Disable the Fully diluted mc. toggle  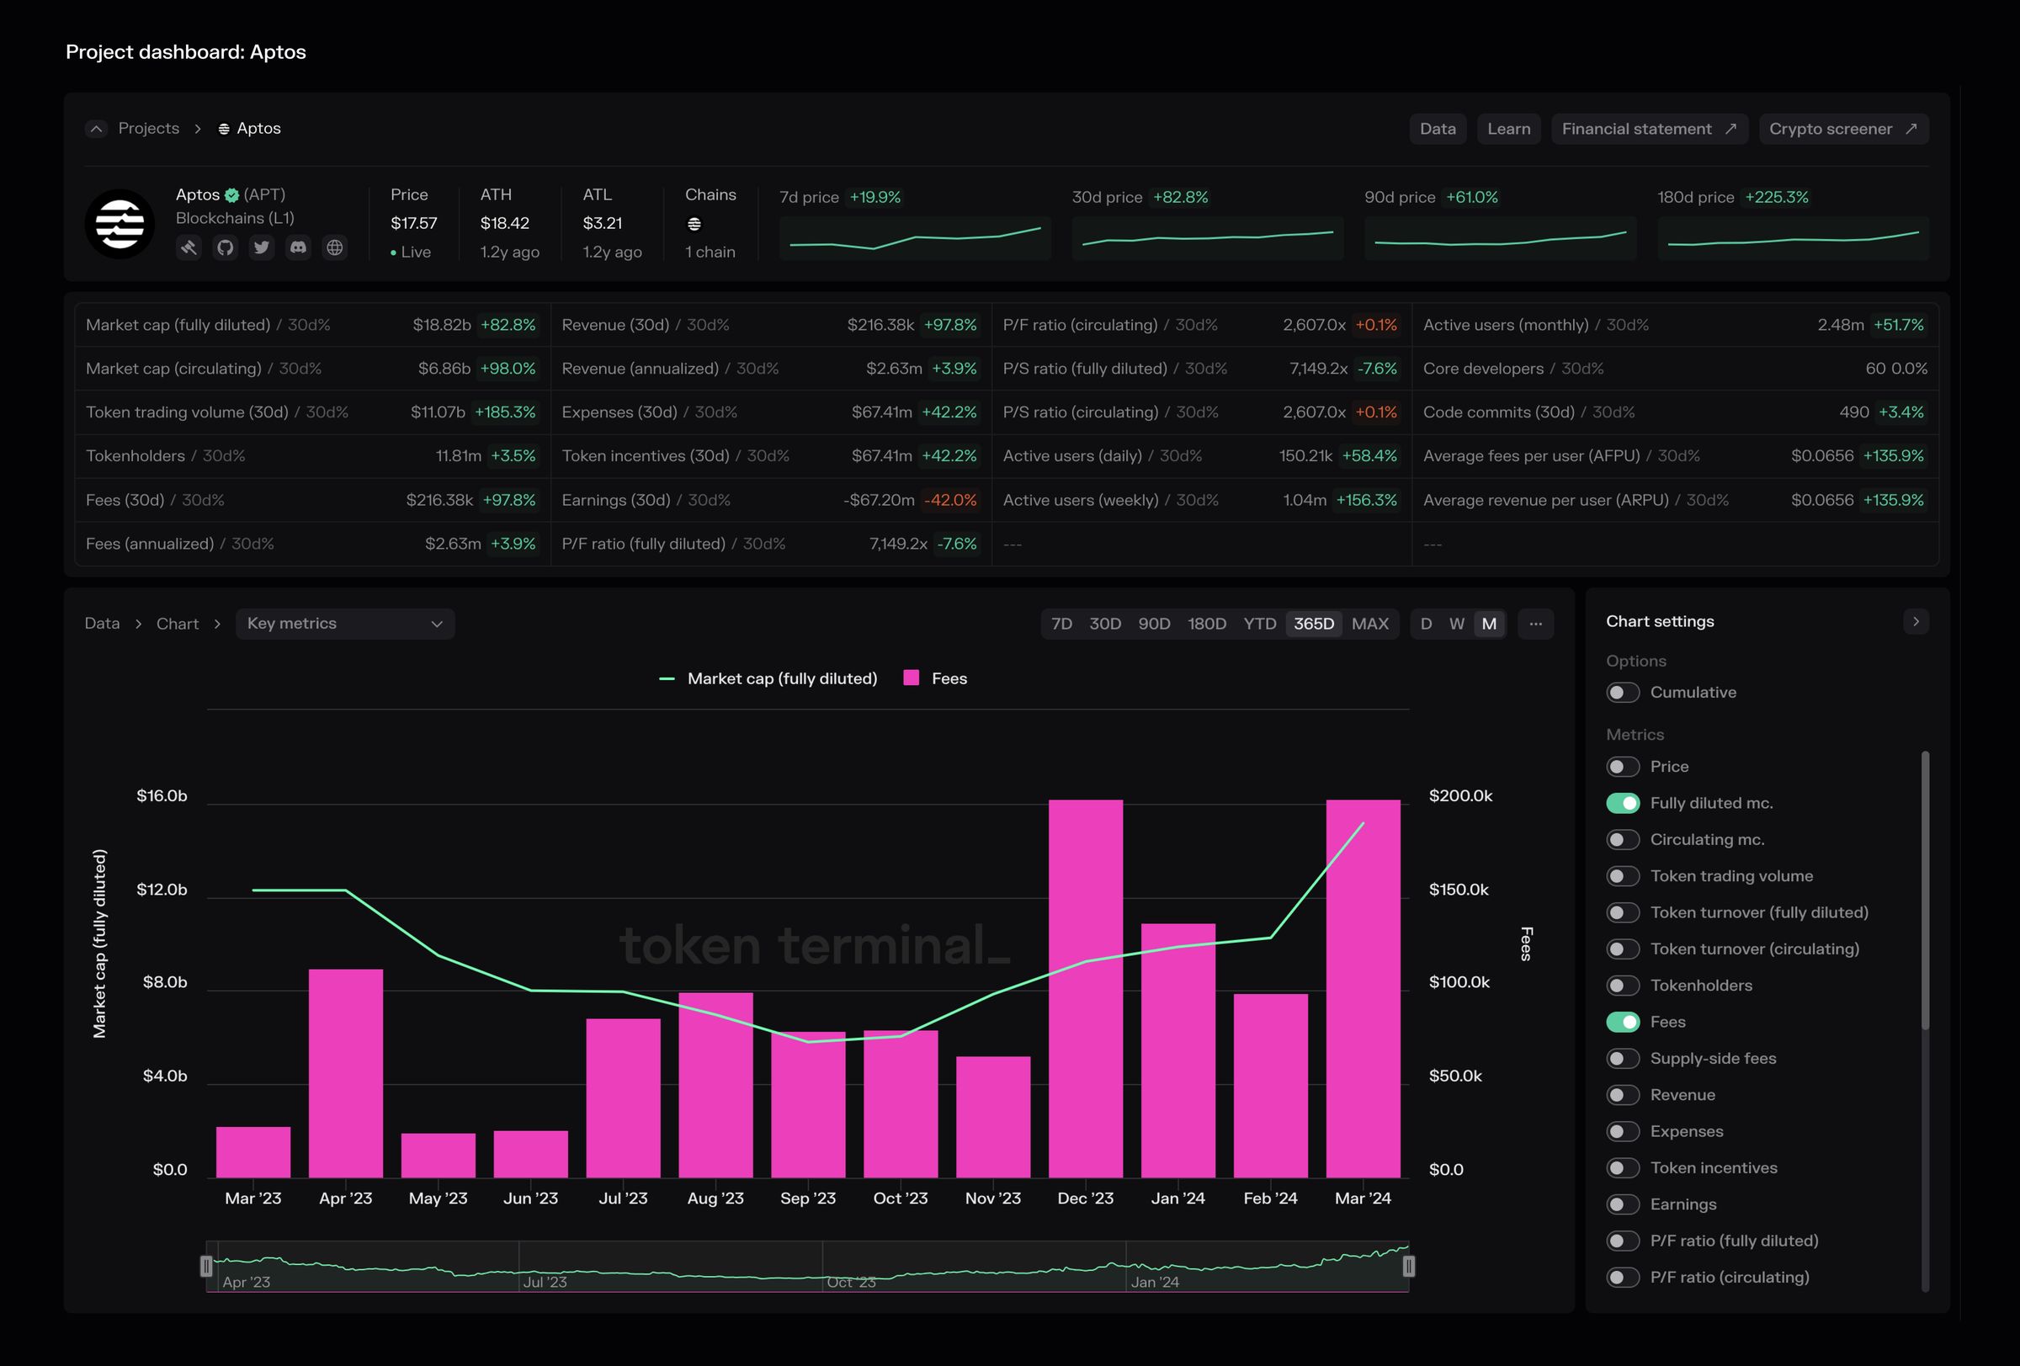[1622, 803]
